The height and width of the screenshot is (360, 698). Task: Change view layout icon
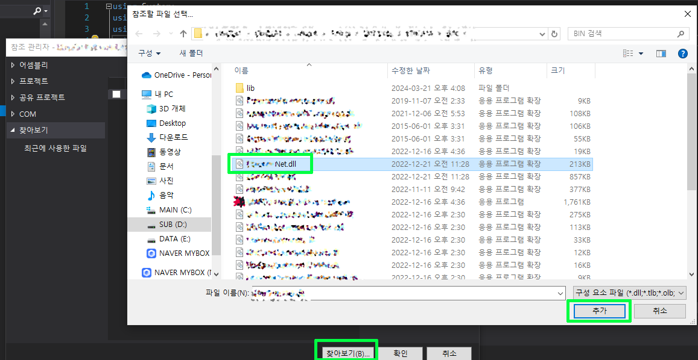[x=628, y=54]
